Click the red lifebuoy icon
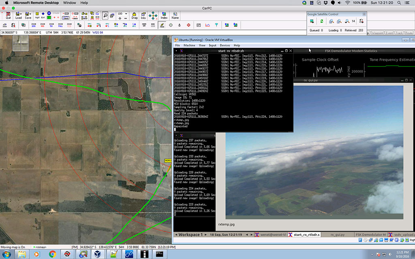Screen dimensions: 415x259 click(x=188, y=25)
